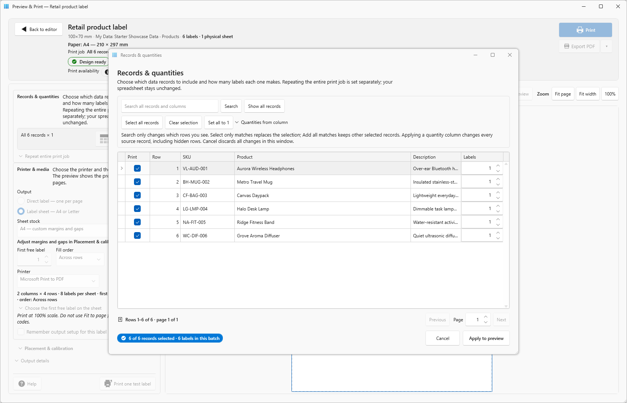Click the Help question mark icon
Screen dimensions: 627x403
(x=22, y=384)
